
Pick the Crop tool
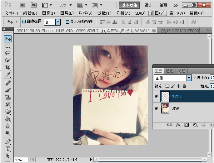(8, 67)
